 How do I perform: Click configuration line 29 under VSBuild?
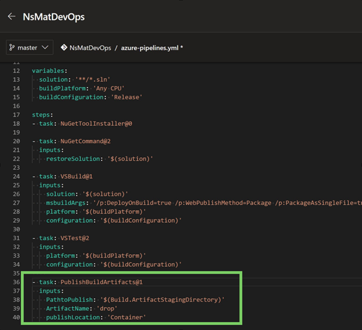tap(113, 220)
